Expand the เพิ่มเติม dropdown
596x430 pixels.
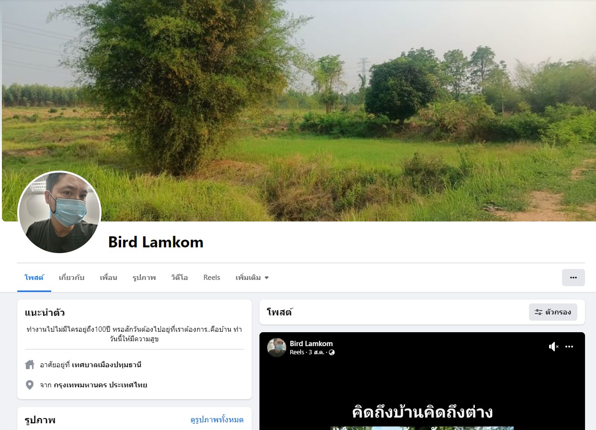coord(252,278)
